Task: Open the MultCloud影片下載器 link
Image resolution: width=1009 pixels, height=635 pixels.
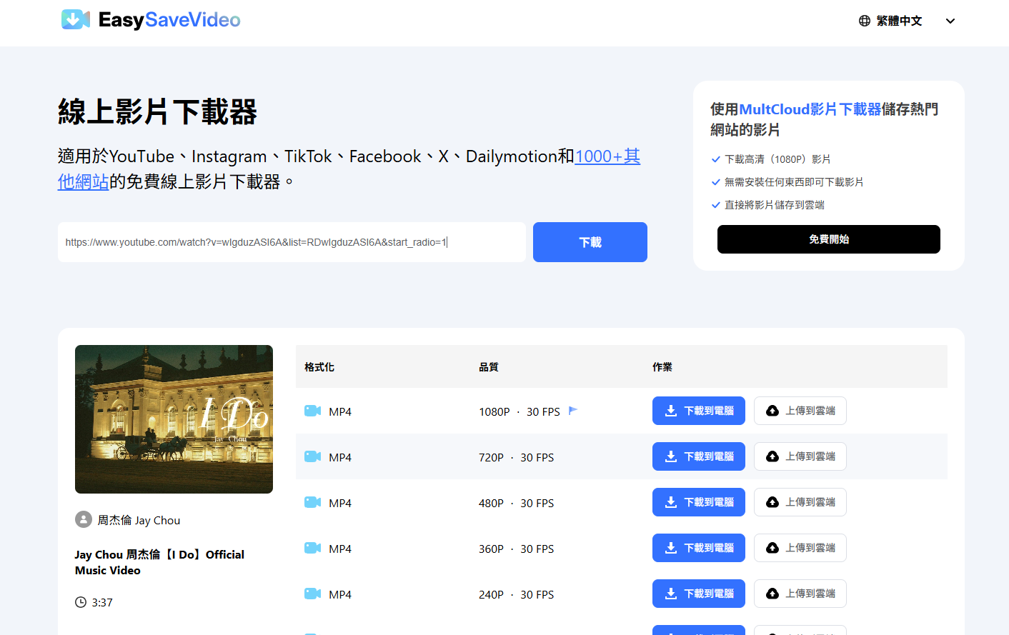Action: 810,109
